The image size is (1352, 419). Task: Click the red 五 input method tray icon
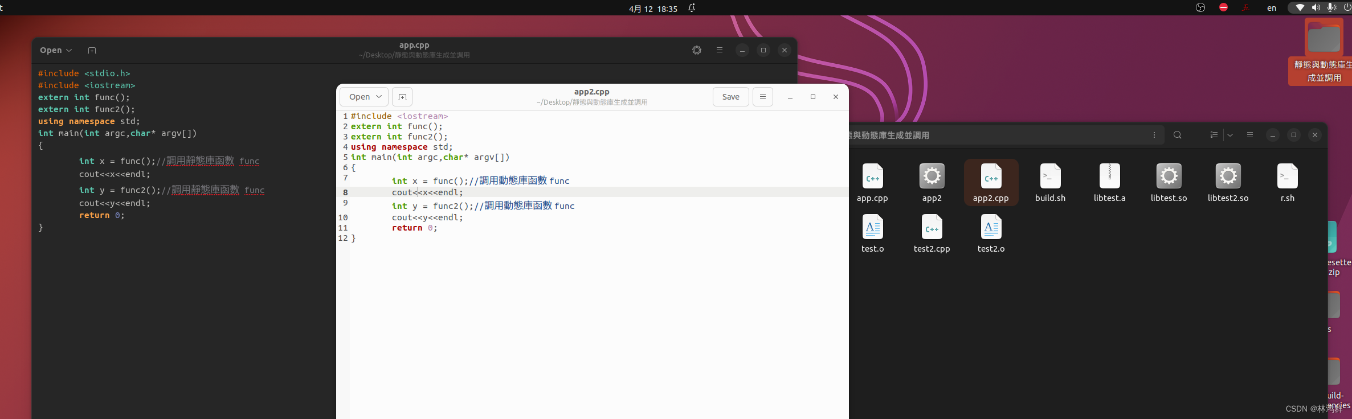[x=1245, y=7]
